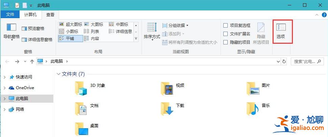This screenshot has width=328, height=137.
Task: Collapse the 文件夹 (7) section
Action: pyautogui.click(x=59, y=74)
